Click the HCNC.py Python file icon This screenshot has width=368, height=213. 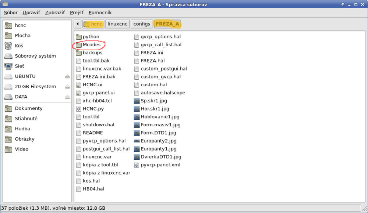pyautogui.click(x=79, y=109)
